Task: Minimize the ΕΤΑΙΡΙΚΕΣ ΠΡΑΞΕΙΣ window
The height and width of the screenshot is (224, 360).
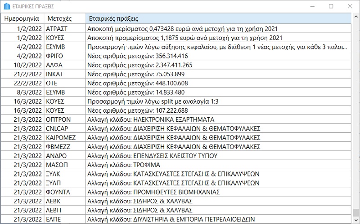Action: pos(312,6)
